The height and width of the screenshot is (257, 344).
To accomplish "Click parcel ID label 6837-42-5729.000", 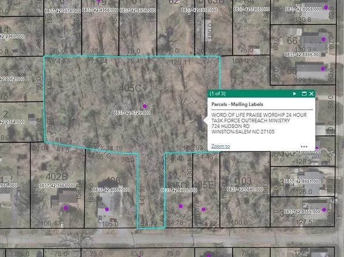I will [132, 113].
